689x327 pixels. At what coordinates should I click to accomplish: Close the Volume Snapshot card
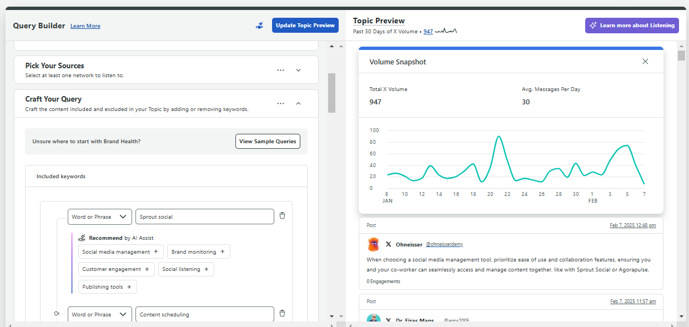(x=645, y=62)
